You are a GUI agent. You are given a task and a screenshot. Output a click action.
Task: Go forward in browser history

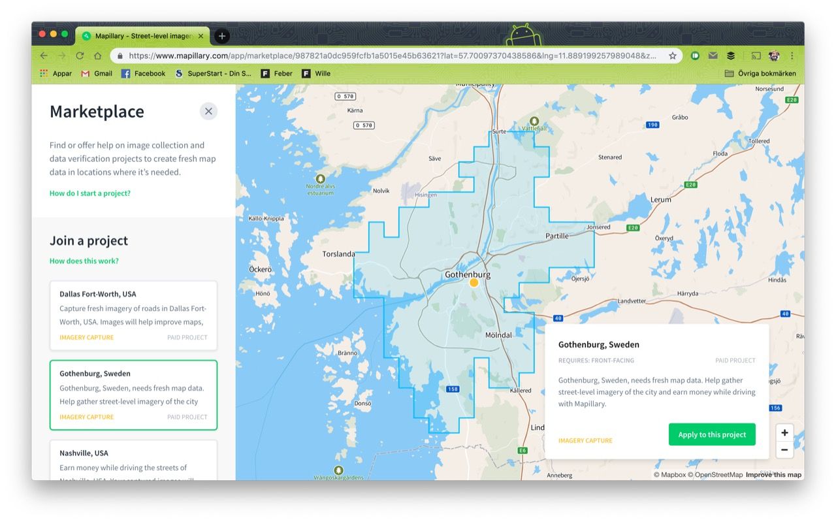[62, 56]
